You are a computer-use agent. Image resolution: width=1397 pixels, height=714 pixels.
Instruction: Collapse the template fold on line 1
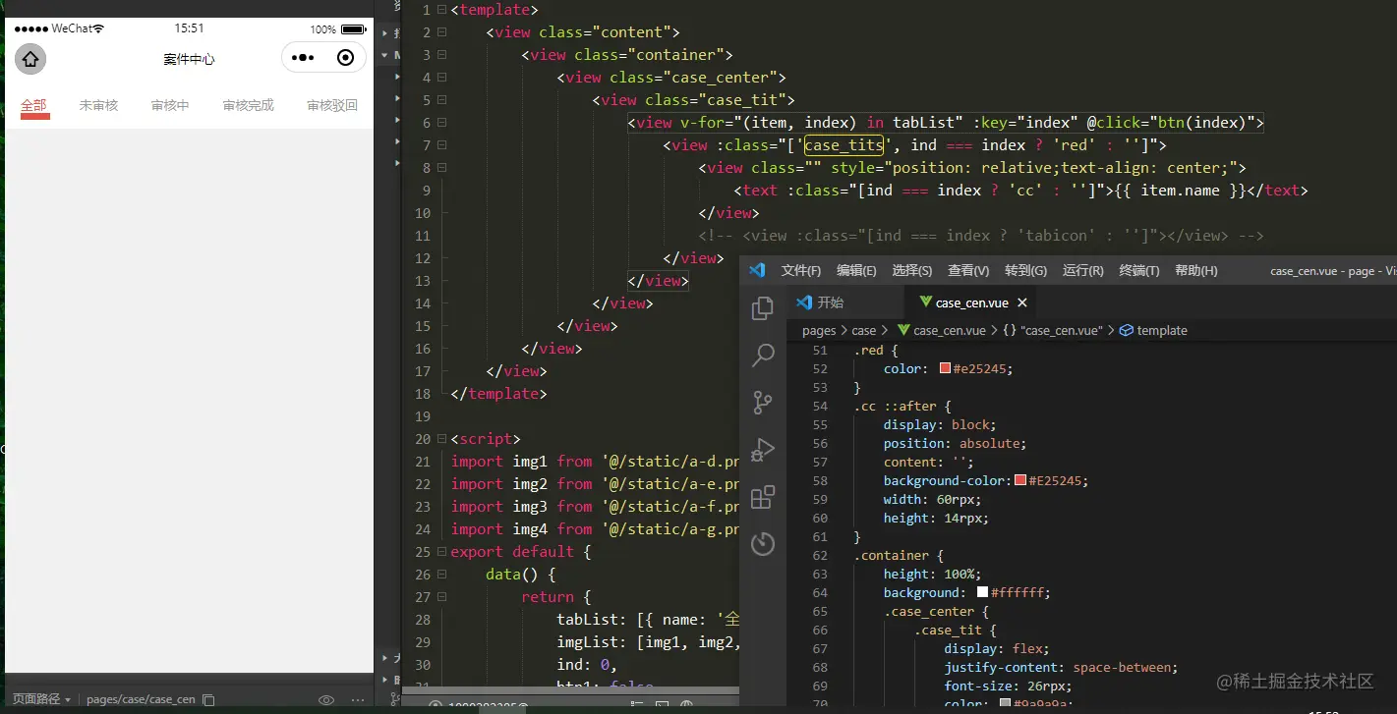[442, 10]
